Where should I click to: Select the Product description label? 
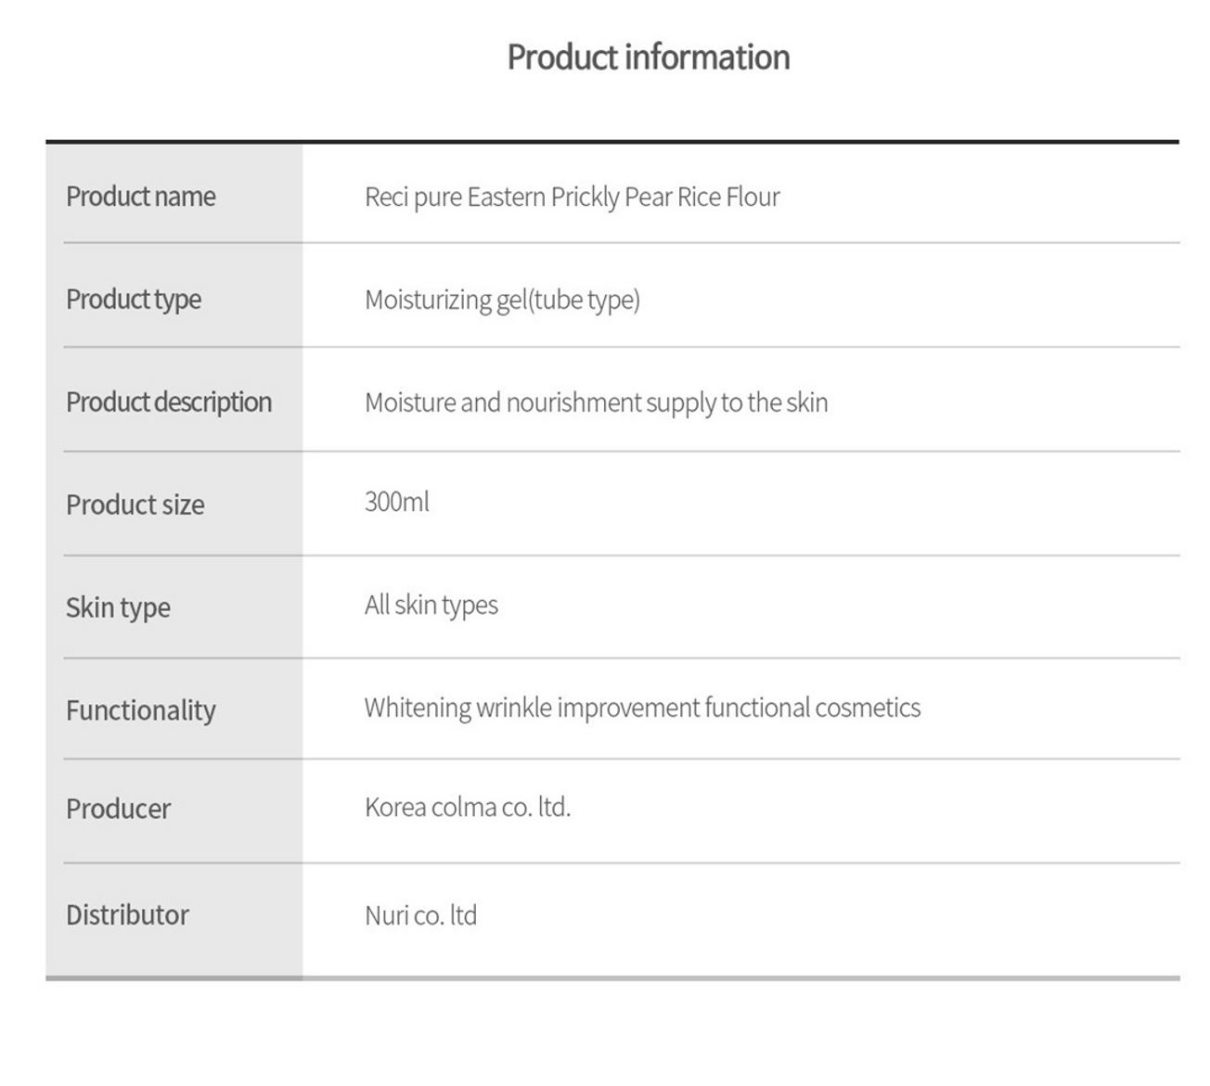168,402
